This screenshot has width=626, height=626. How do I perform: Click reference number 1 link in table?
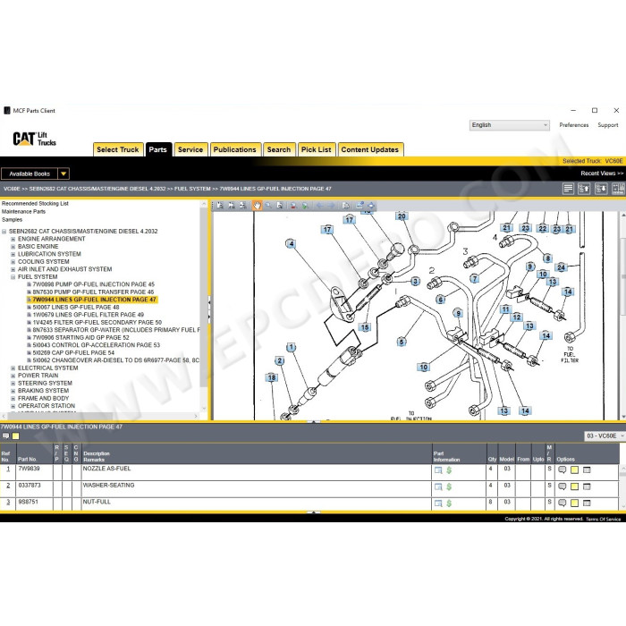[x=7, y=469]
